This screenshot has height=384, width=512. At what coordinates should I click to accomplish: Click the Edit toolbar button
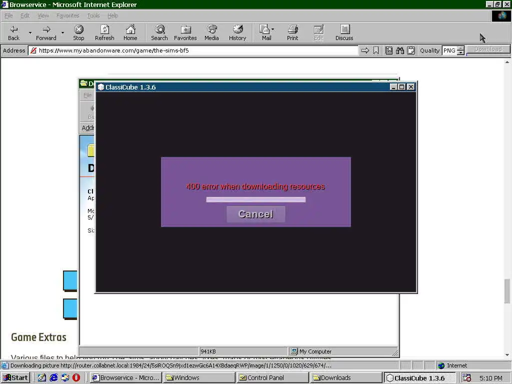tap(318, 32)
